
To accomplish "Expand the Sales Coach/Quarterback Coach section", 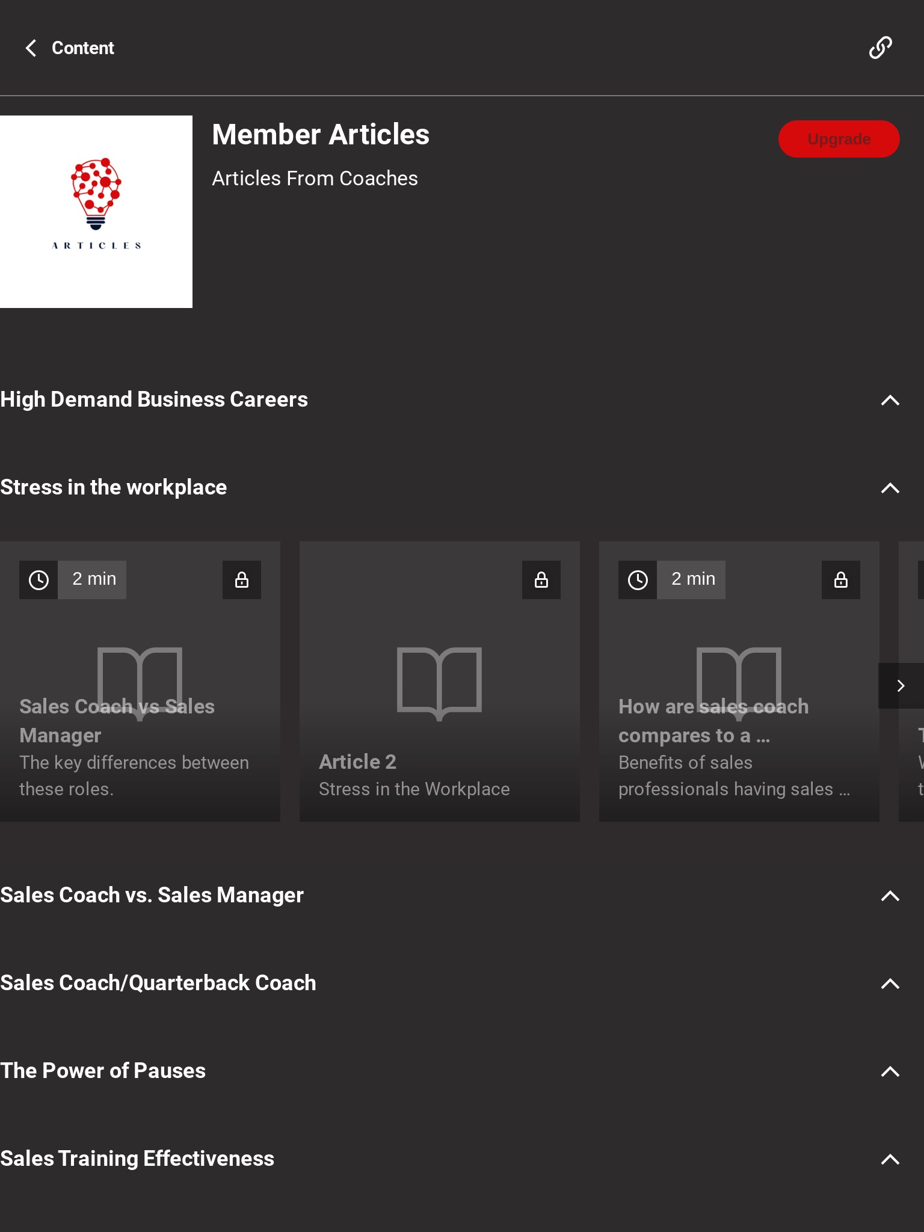I will pyautogui.click(x=890, y=984).
